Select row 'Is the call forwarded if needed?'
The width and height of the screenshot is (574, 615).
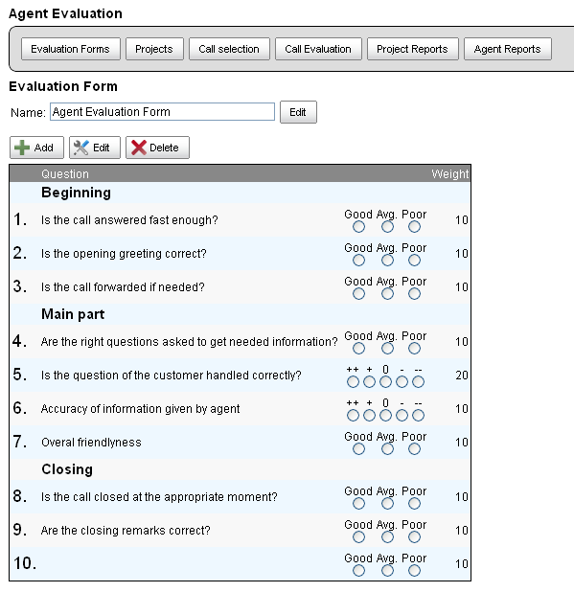coord(240,287)
